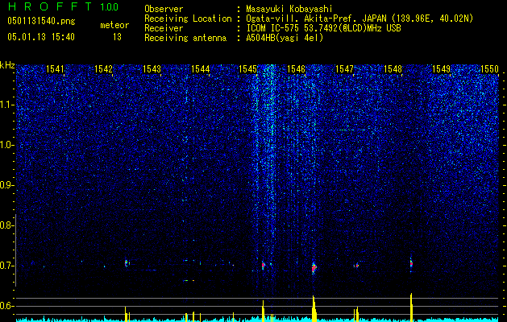Click the Receiving antenna field label
The image size is (507, 322).
pos(185,38)
